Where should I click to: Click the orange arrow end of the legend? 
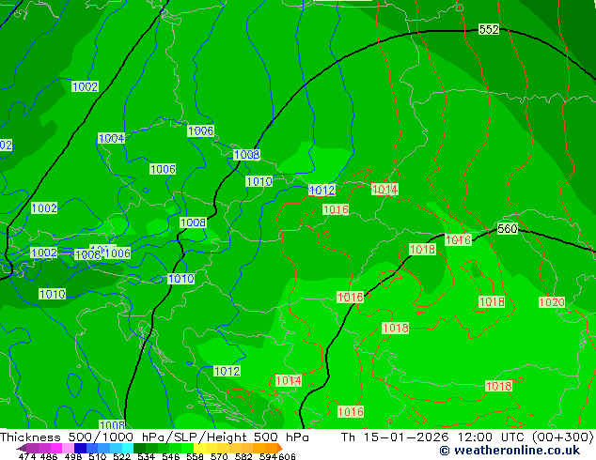(280, 448)
